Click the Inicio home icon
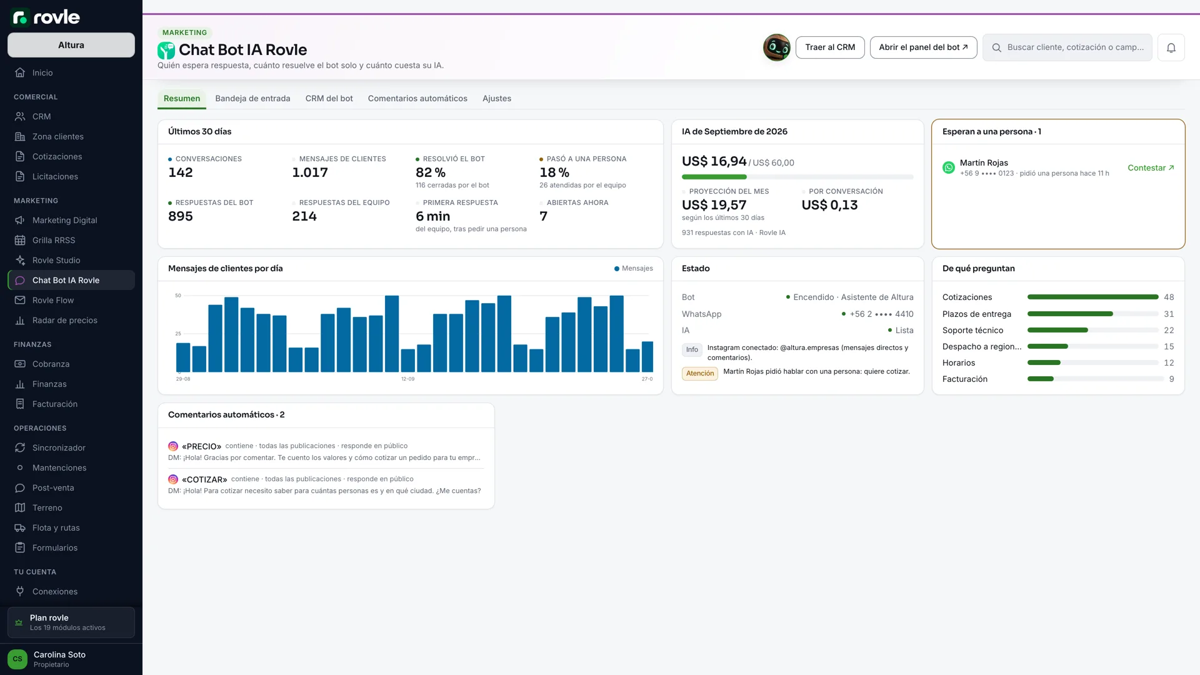 [20, 72]
